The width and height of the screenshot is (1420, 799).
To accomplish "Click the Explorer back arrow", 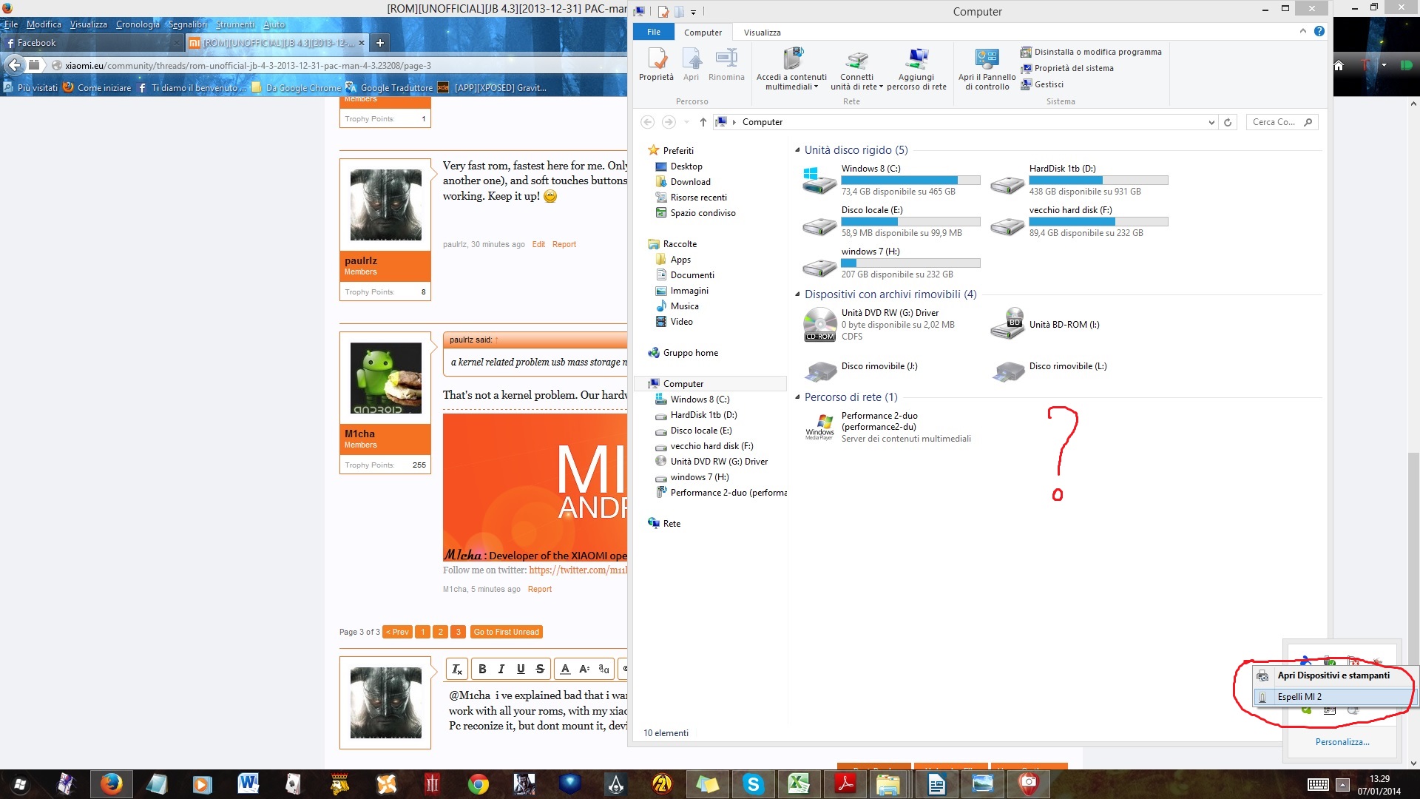I will [x=647, y=122].
